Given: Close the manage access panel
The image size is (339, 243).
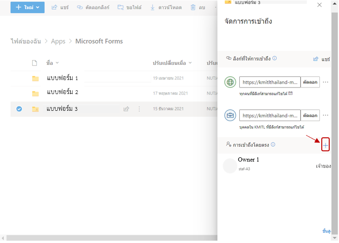Looking at the screenshot, I should click(319, 5).
